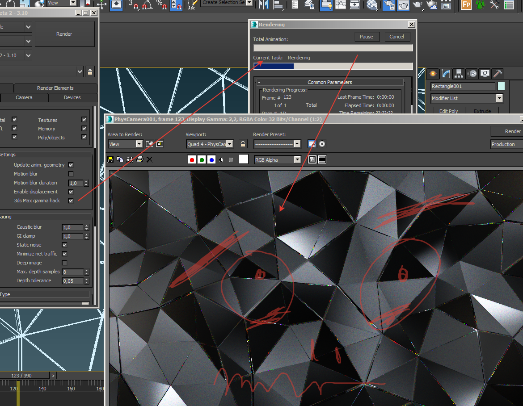Open the Hierarchy panel icon
523x406 pixels.
(459, 74)
